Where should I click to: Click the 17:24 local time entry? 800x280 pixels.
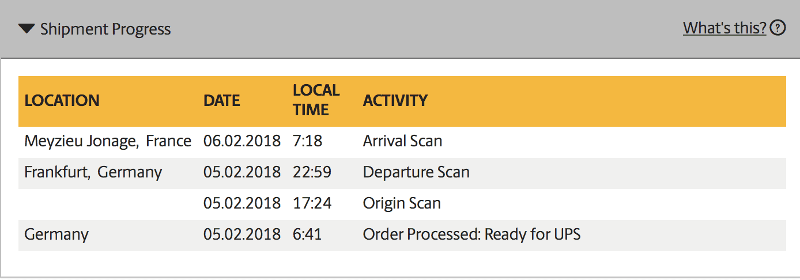tap(312, 203)
